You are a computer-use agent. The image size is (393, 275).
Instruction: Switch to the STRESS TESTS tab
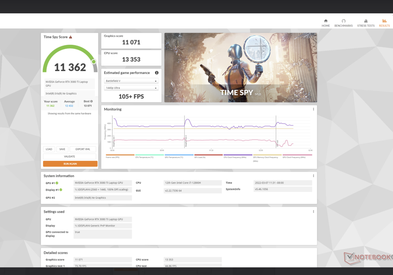(366, 23)
